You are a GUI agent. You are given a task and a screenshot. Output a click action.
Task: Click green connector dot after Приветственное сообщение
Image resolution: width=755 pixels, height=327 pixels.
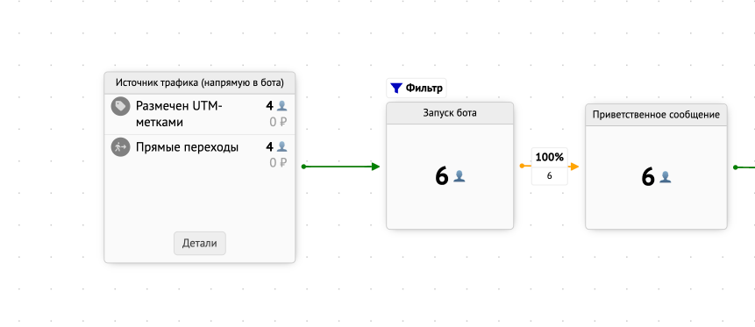click(735, 167)
